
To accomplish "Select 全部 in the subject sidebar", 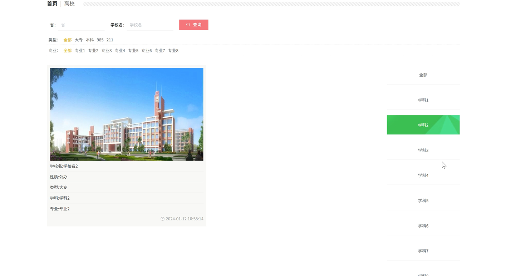I will click(x=423, y=75).
